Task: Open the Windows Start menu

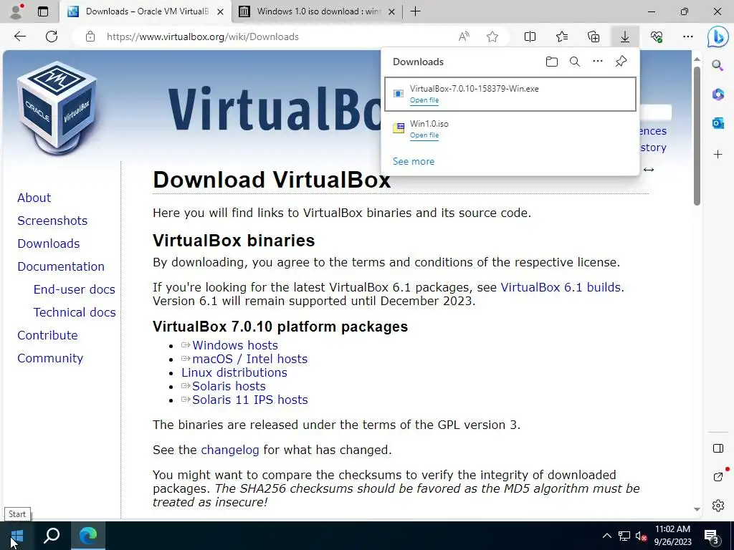Action: (x=17, y=536)
